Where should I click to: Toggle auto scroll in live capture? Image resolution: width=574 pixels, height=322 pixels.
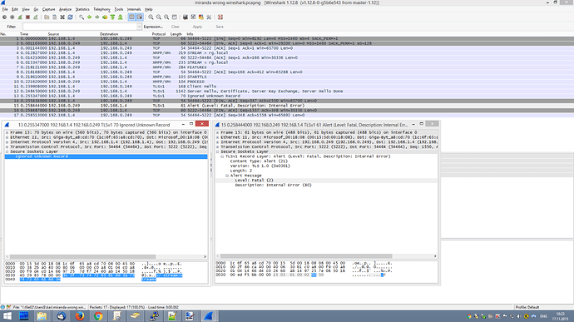[x=140, y=17]
